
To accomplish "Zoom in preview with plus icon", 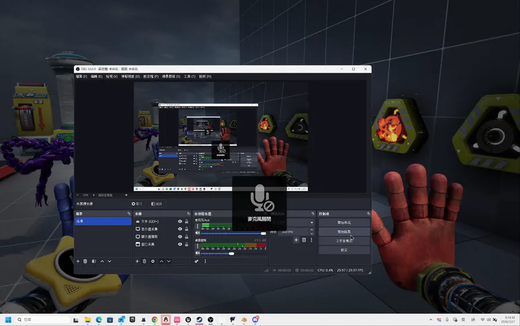I will (x=94, y=195).
